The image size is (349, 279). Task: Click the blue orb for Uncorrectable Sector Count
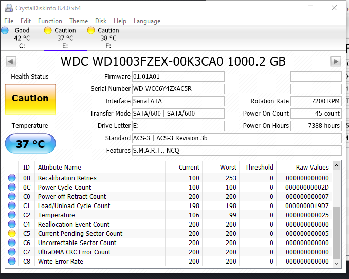[x=12, y=243]
